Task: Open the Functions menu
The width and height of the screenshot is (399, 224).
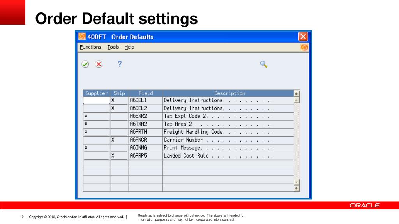Action: coord(90,47)
